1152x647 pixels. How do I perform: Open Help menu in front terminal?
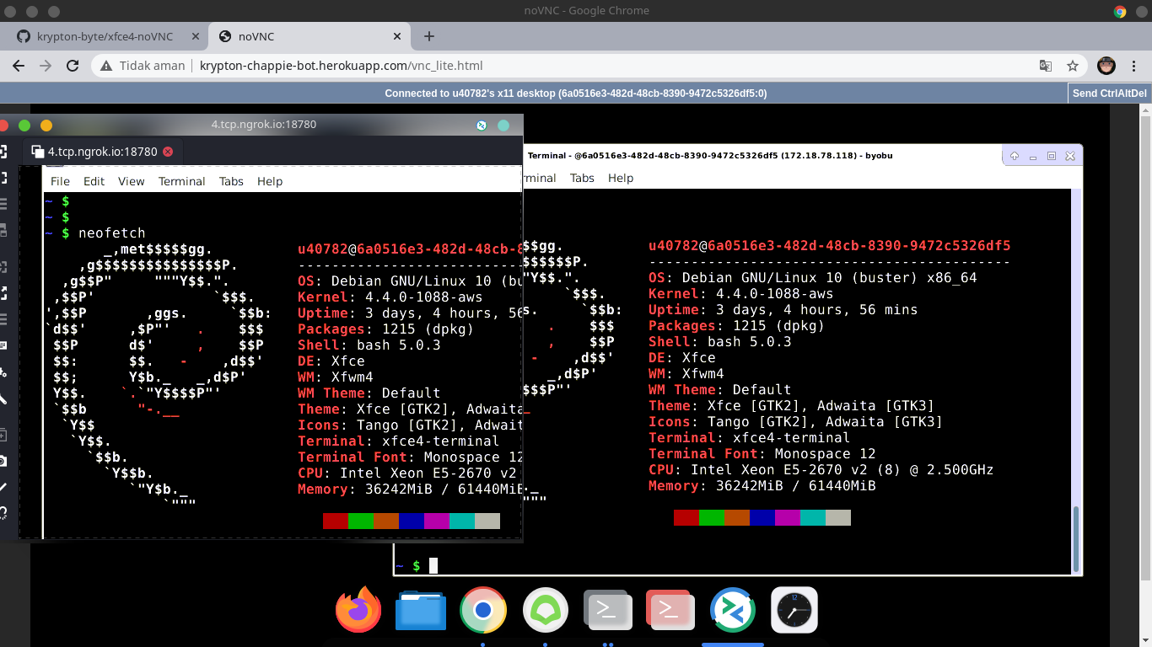click(x=270, y=181)
